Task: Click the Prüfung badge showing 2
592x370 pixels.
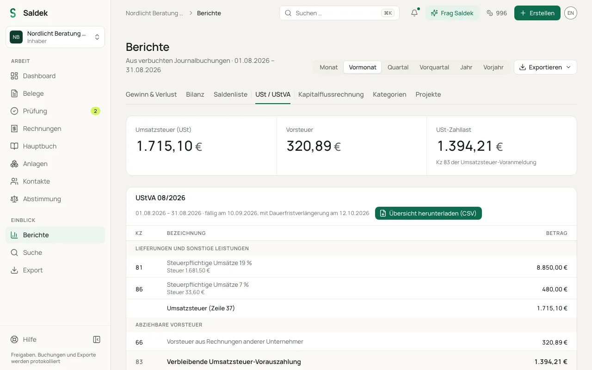Action: tap(95, 111)
